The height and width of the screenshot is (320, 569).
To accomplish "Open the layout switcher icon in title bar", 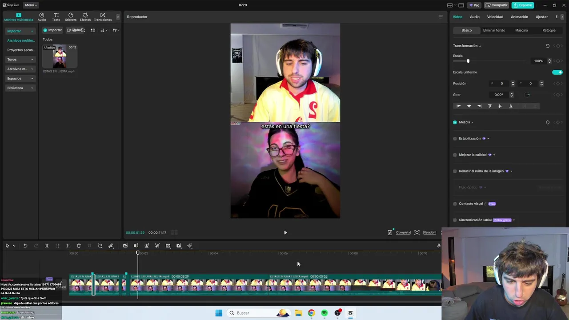I will click(450, 5).
